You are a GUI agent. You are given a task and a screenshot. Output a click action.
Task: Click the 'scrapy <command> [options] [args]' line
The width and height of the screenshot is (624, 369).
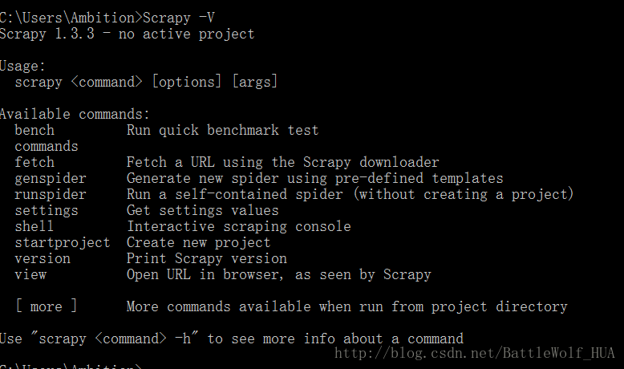click(146, 82)
